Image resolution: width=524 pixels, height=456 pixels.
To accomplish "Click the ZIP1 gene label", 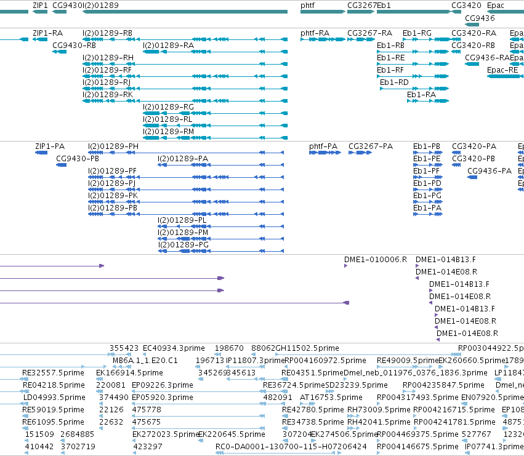I will 40,6.
